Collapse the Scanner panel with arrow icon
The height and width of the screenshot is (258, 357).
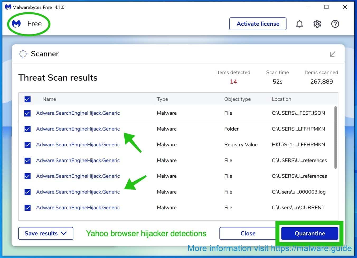point(333,54)
